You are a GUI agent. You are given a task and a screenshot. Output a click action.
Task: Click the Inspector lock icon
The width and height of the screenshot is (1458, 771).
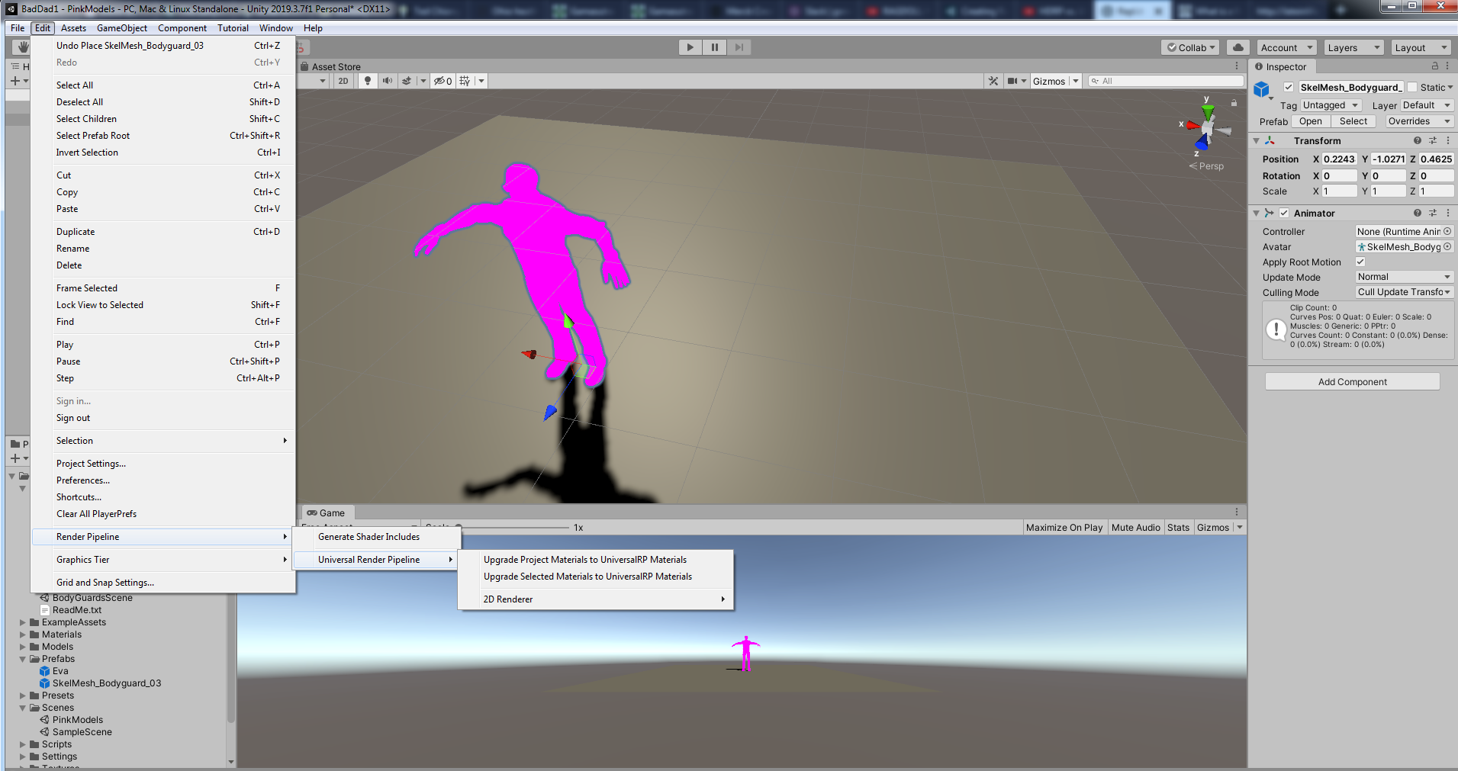click(x=1434, y=66)
